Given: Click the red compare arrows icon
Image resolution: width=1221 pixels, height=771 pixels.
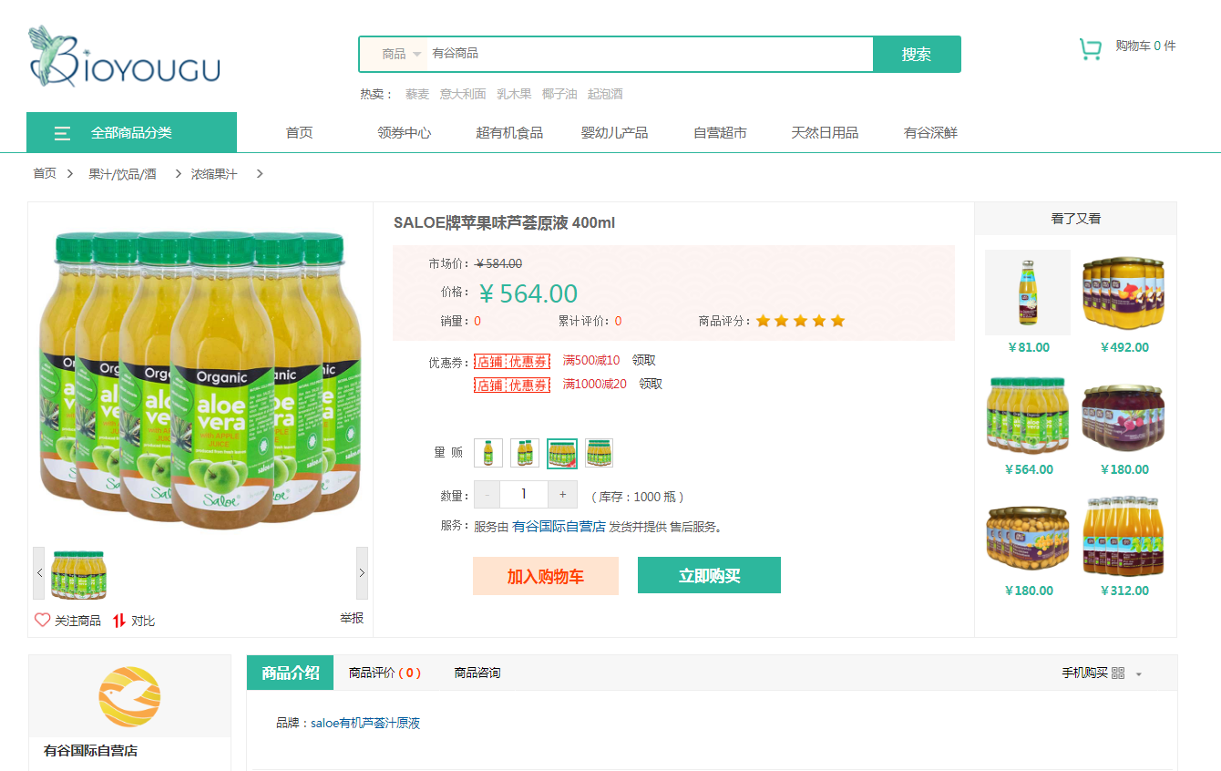Looking at the screenshot, I should tap(118, 621).
